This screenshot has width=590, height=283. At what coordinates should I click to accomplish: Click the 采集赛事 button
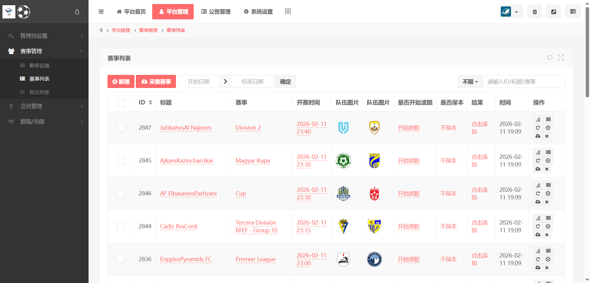[156, 82]
